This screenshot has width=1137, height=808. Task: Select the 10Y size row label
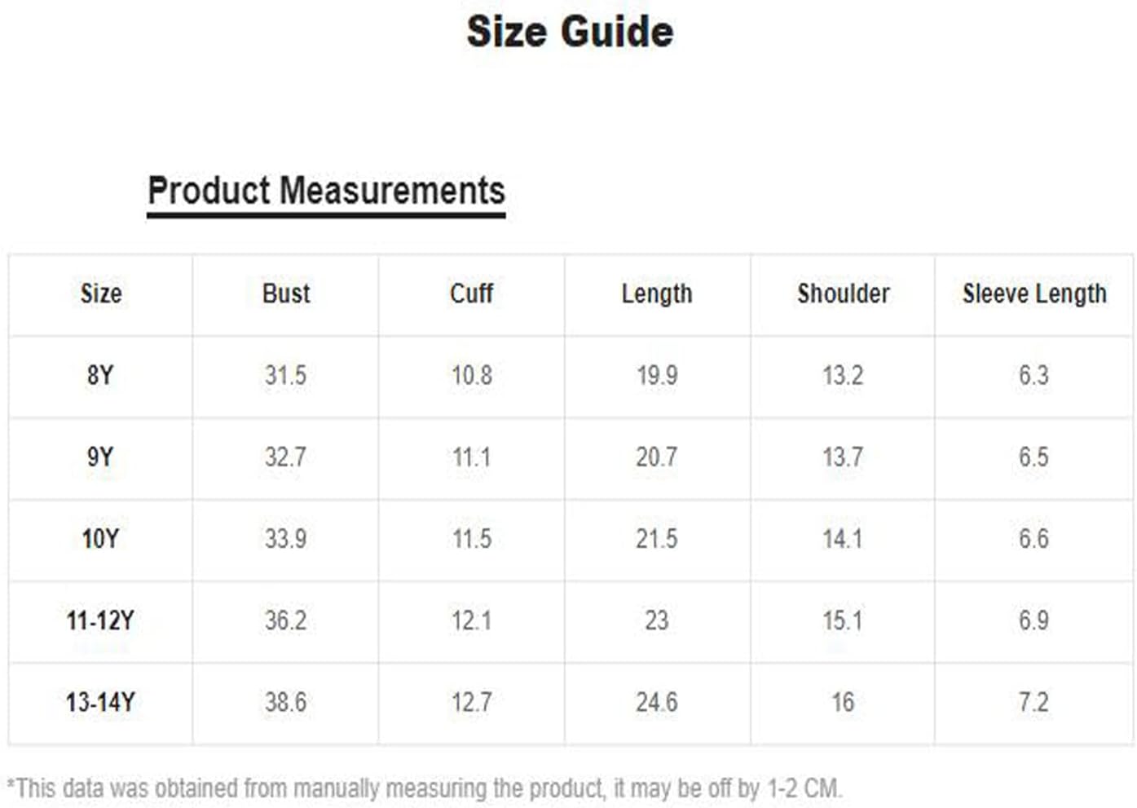[100, 539]
